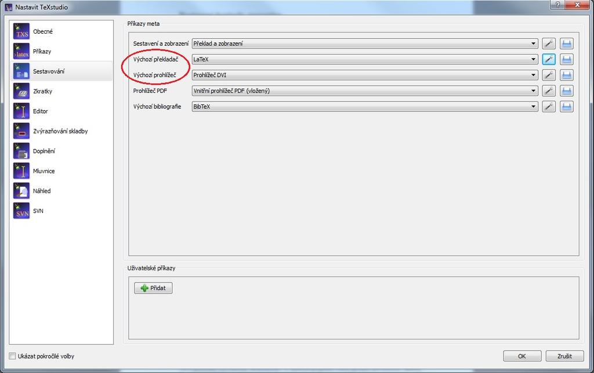Click the Uživatelské příkazy group title
Image resolution: width=594 pixels, height=373 pixels.
tap(151, 268)
